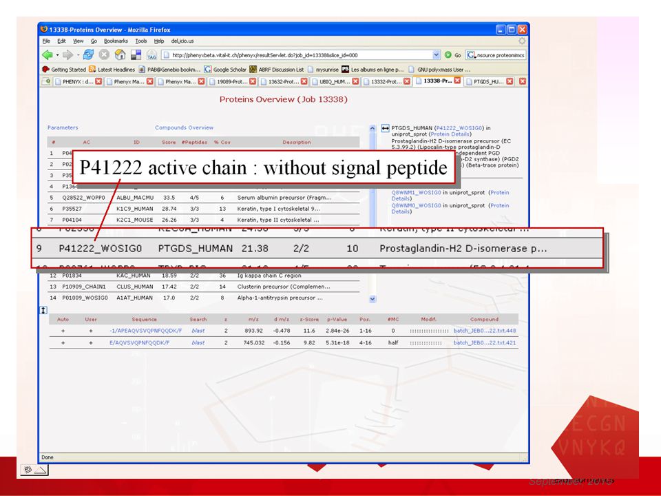
Task: Open the Edit menu
Action: pos(61,41)
